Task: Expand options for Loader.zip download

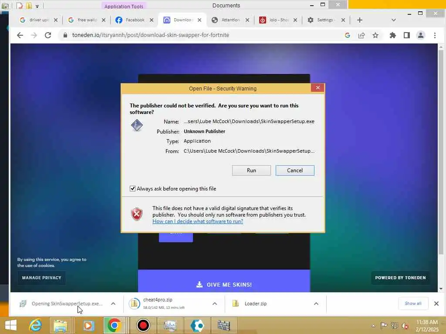Action: (x=316, y=304)
